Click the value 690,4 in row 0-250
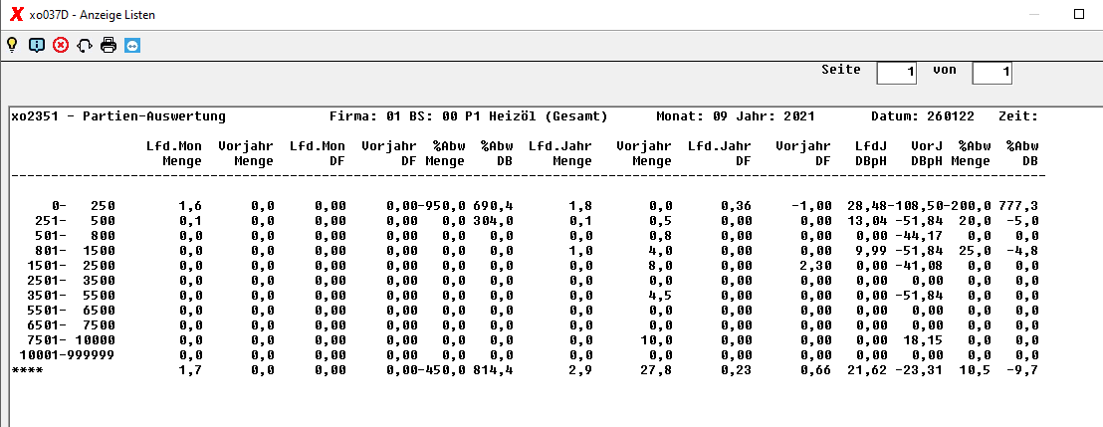1103x427 pixels. coord(493,206)
